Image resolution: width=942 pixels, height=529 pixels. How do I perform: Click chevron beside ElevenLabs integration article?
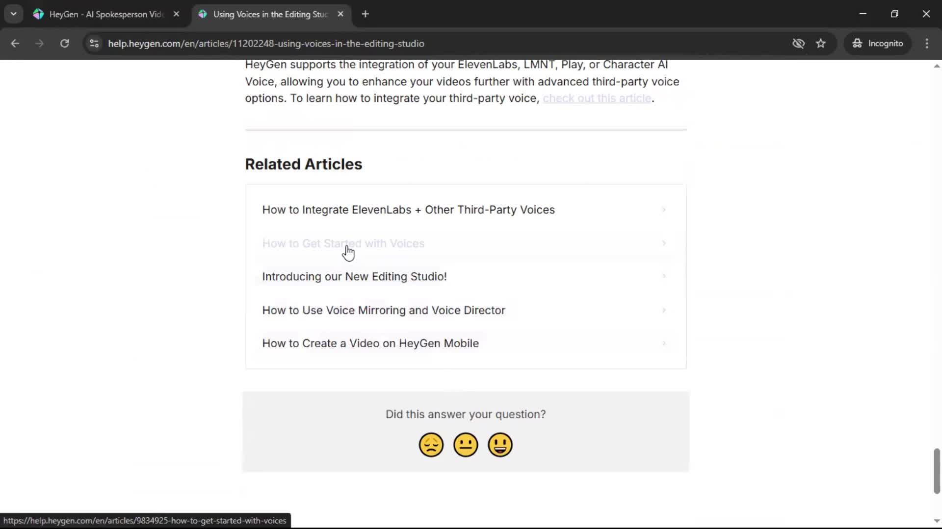pos(664,210)
